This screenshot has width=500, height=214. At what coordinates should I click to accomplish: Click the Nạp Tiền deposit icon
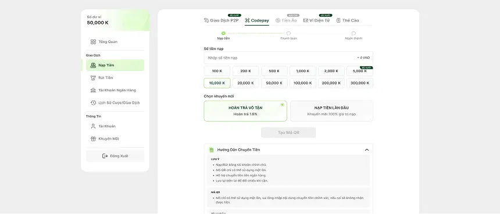point(93,65)
